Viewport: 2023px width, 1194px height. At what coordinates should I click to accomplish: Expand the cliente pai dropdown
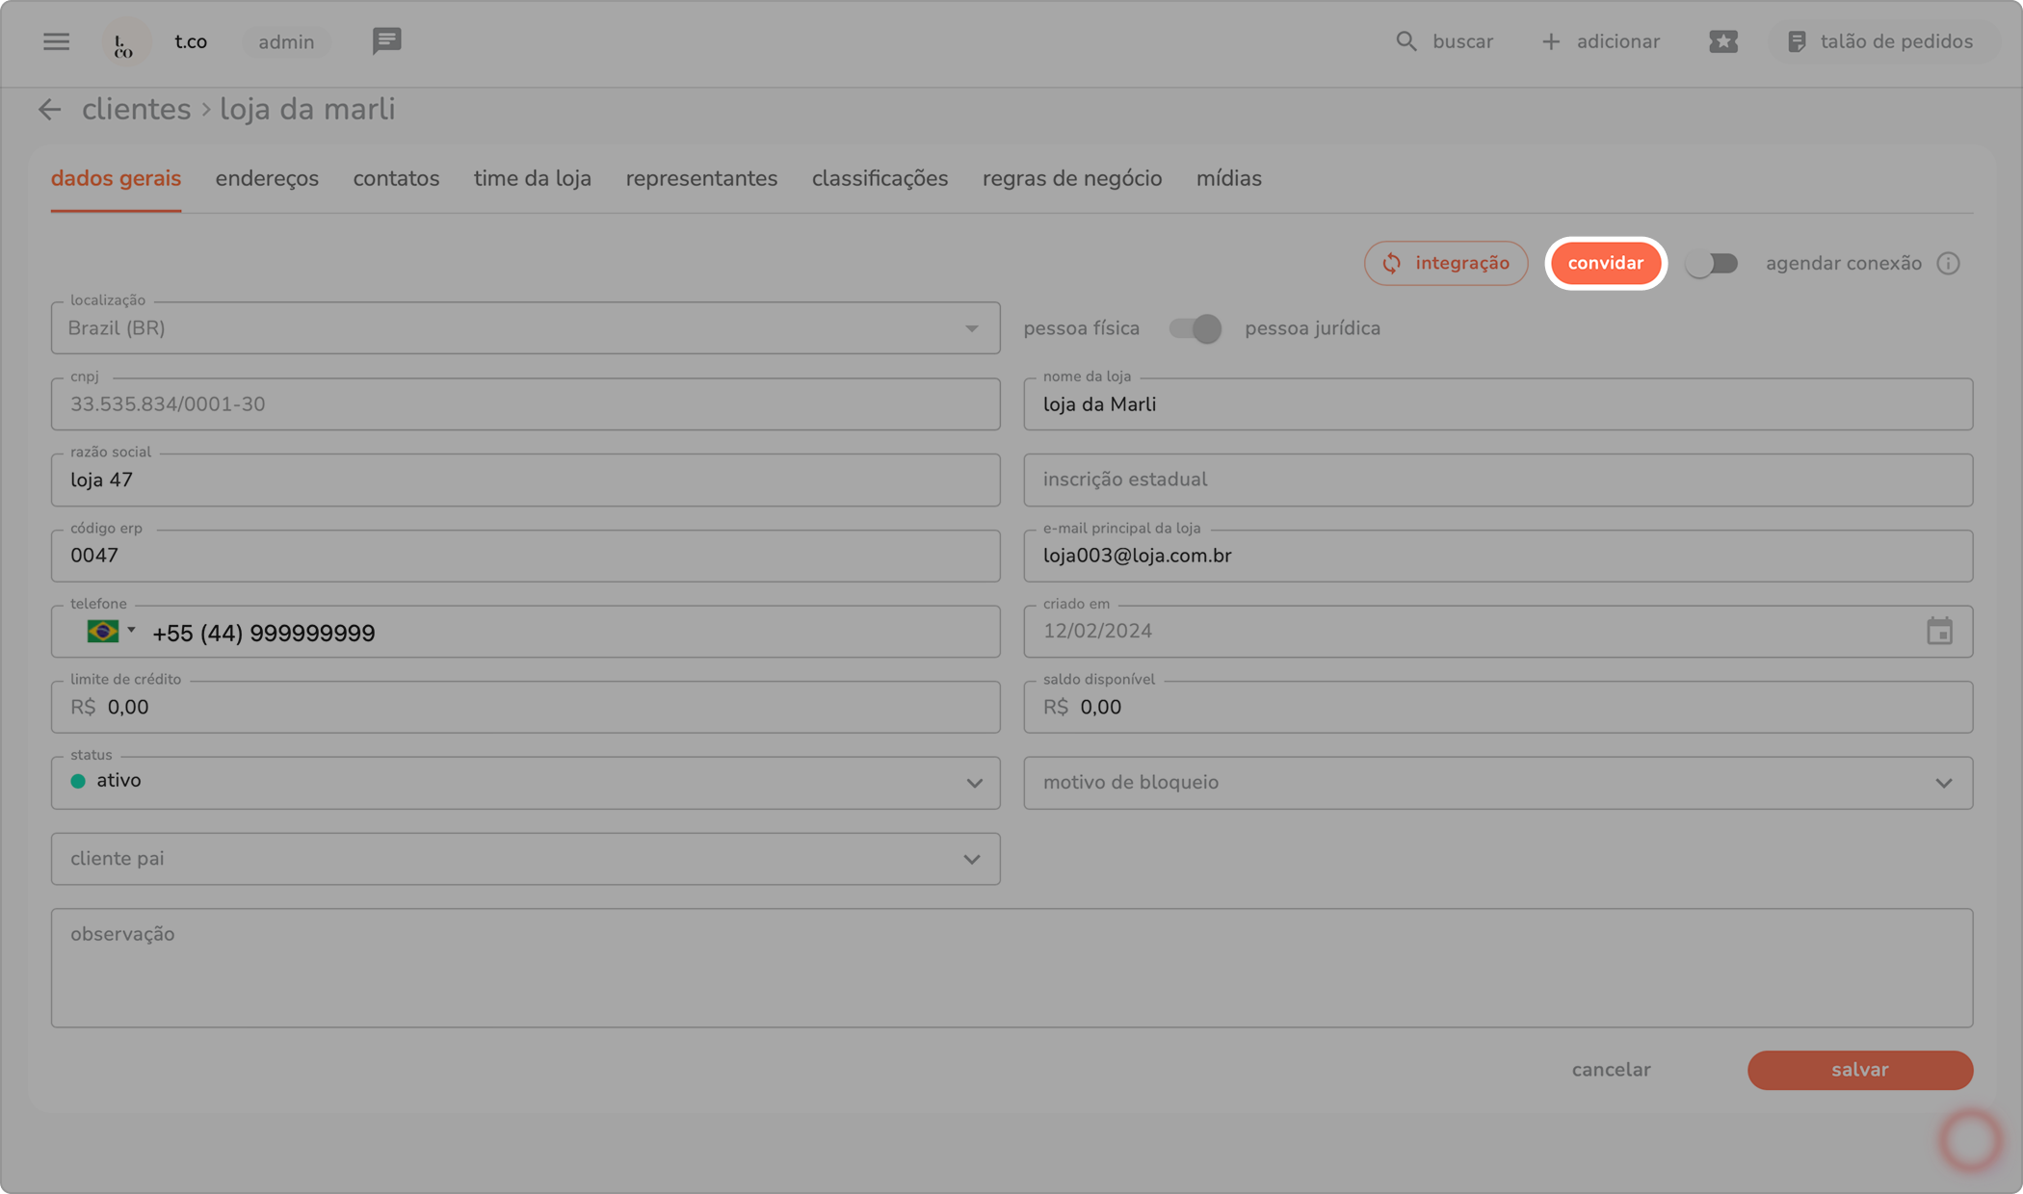coord(971,859)
